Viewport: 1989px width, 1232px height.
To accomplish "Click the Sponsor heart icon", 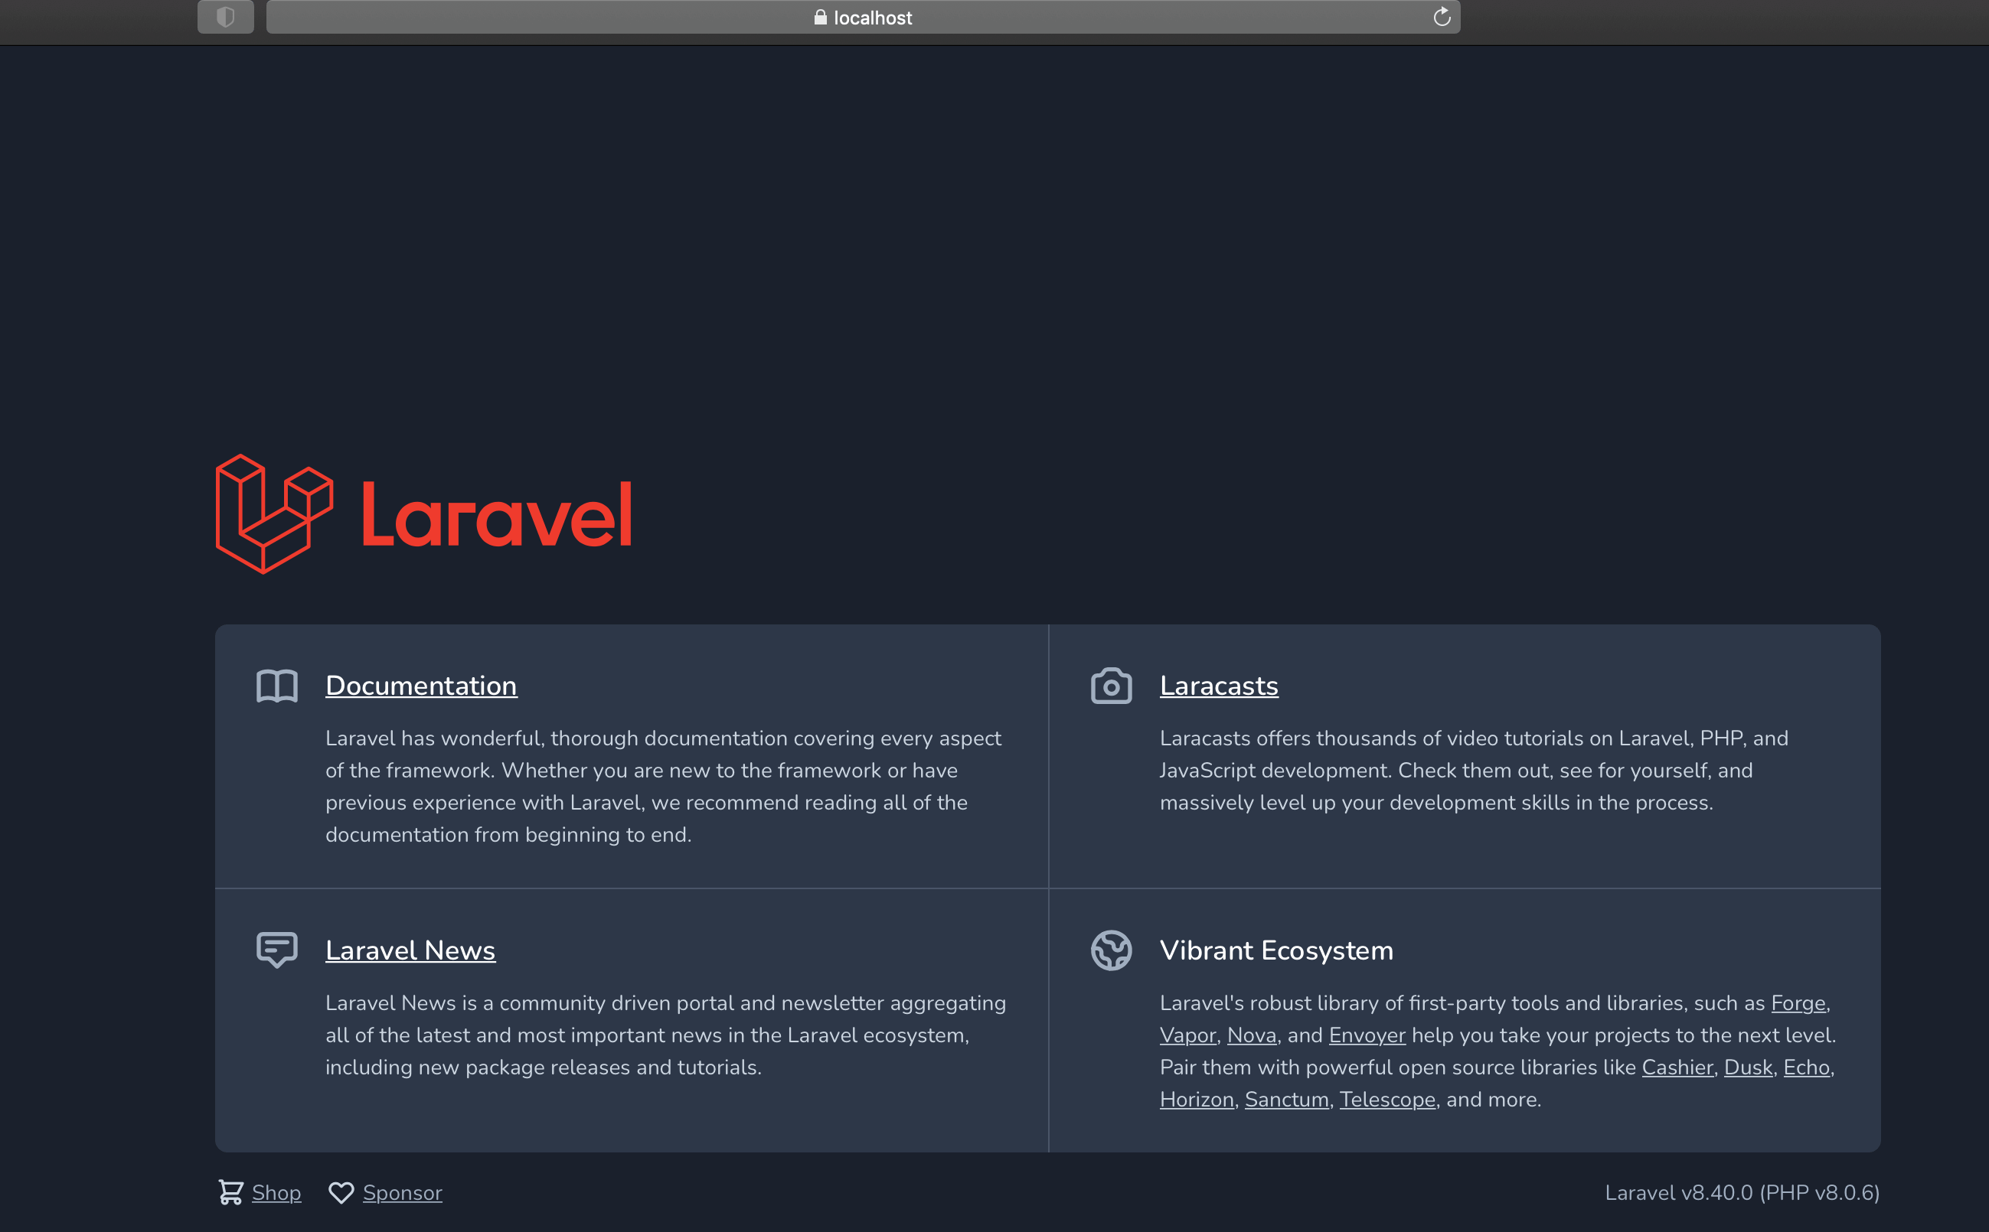I will [x=340, y=1192].
